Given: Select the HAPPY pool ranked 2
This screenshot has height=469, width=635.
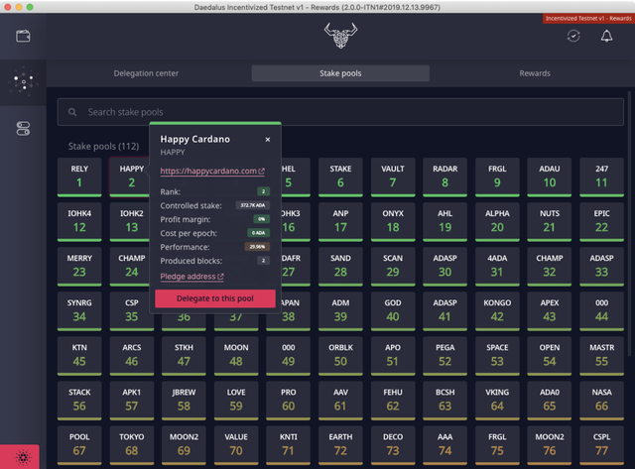Looking at the screenshot, I should point(129,177).
